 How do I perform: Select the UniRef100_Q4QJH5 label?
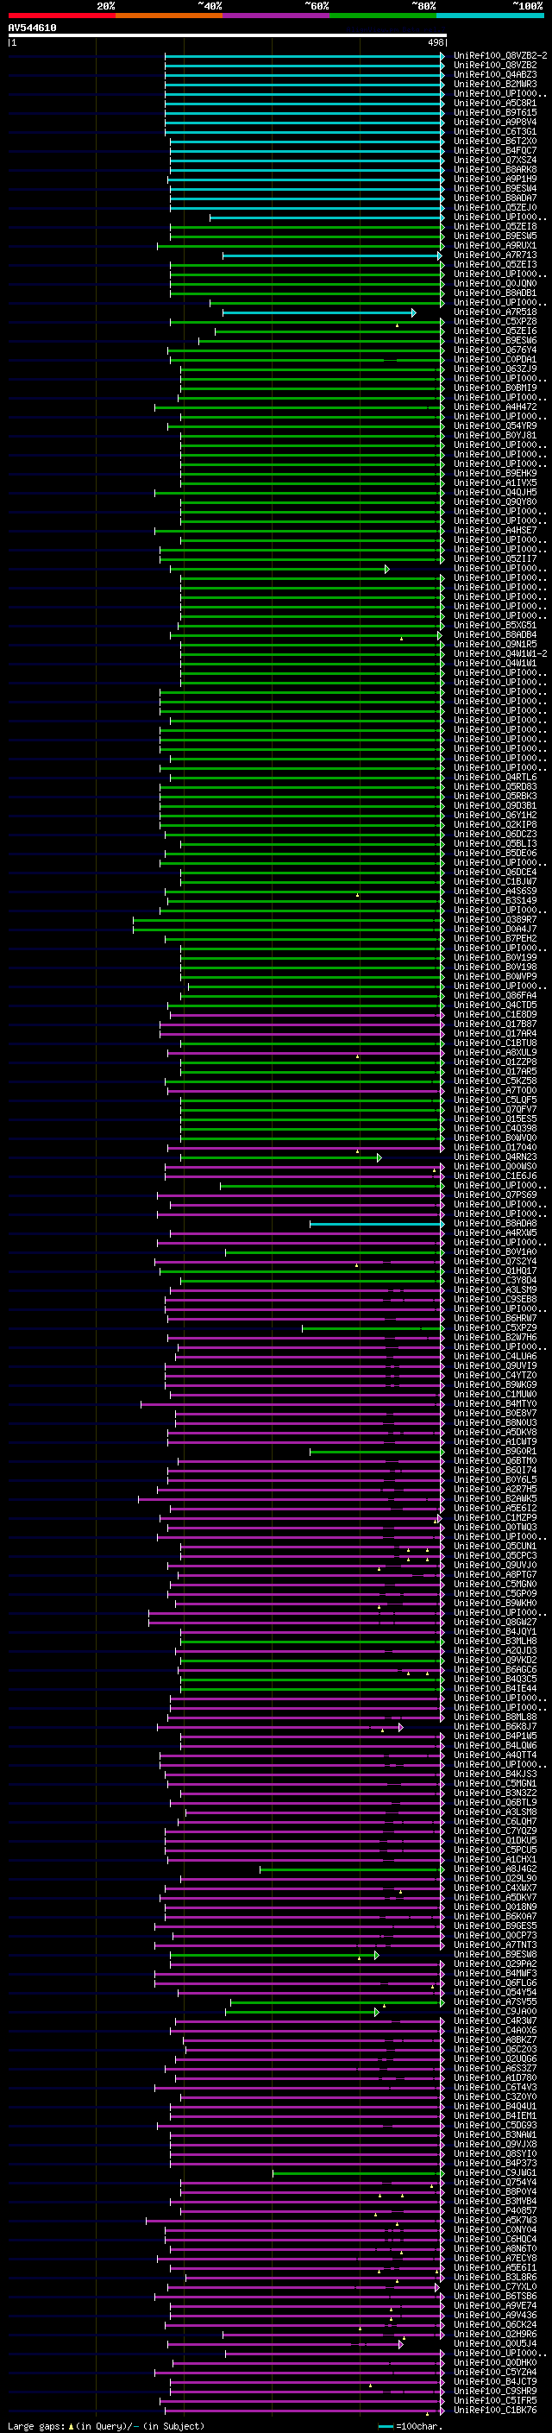point(495,492)
